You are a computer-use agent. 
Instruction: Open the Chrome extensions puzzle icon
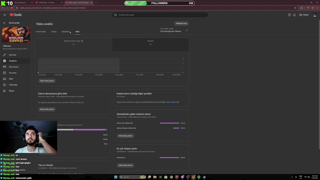301,8
